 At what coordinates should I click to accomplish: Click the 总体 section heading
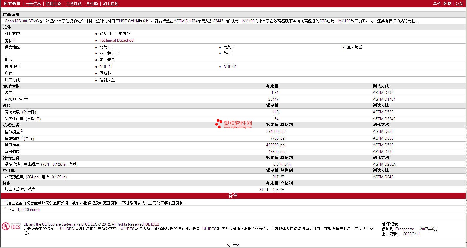(7, 27)
